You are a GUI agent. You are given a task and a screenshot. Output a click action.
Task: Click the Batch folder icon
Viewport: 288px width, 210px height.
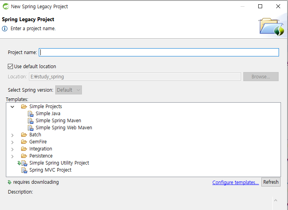tap(24, 135)
